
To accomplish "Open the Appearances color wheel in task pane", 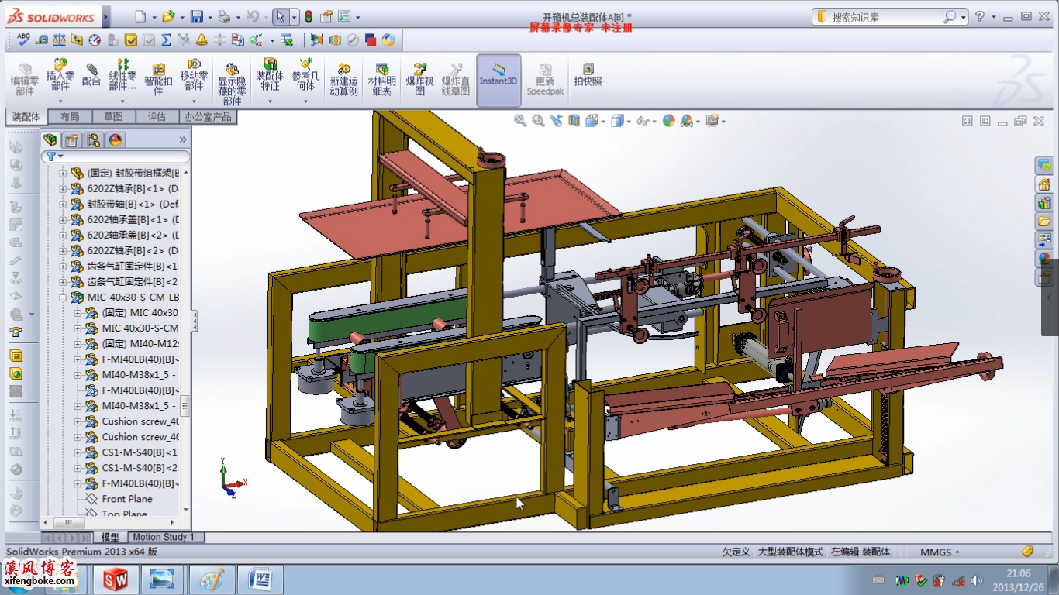I will click(x=1044, y=259).
